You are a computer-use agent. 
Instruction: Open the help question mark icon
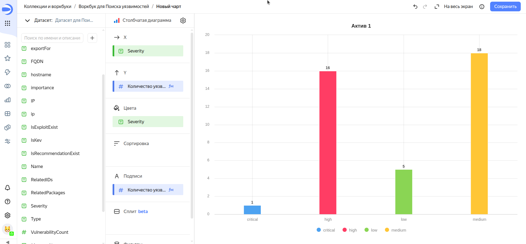pyautogui.click(x=7, y=201)
